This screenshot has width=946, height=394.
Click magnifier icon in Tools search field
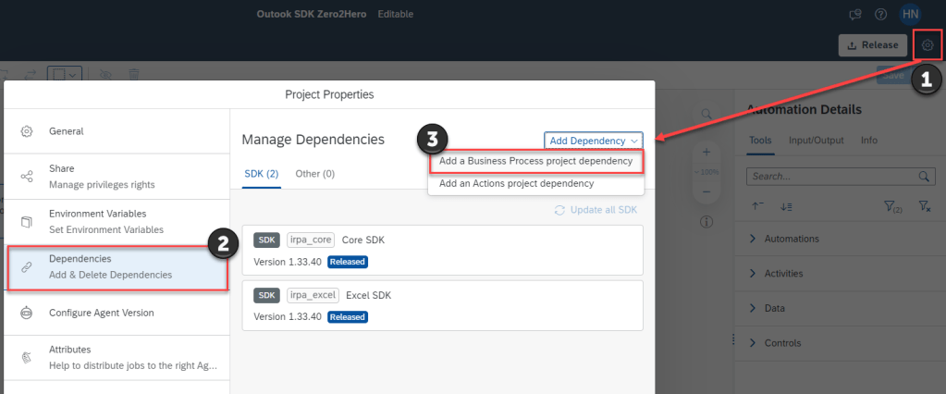pos(922,176)
